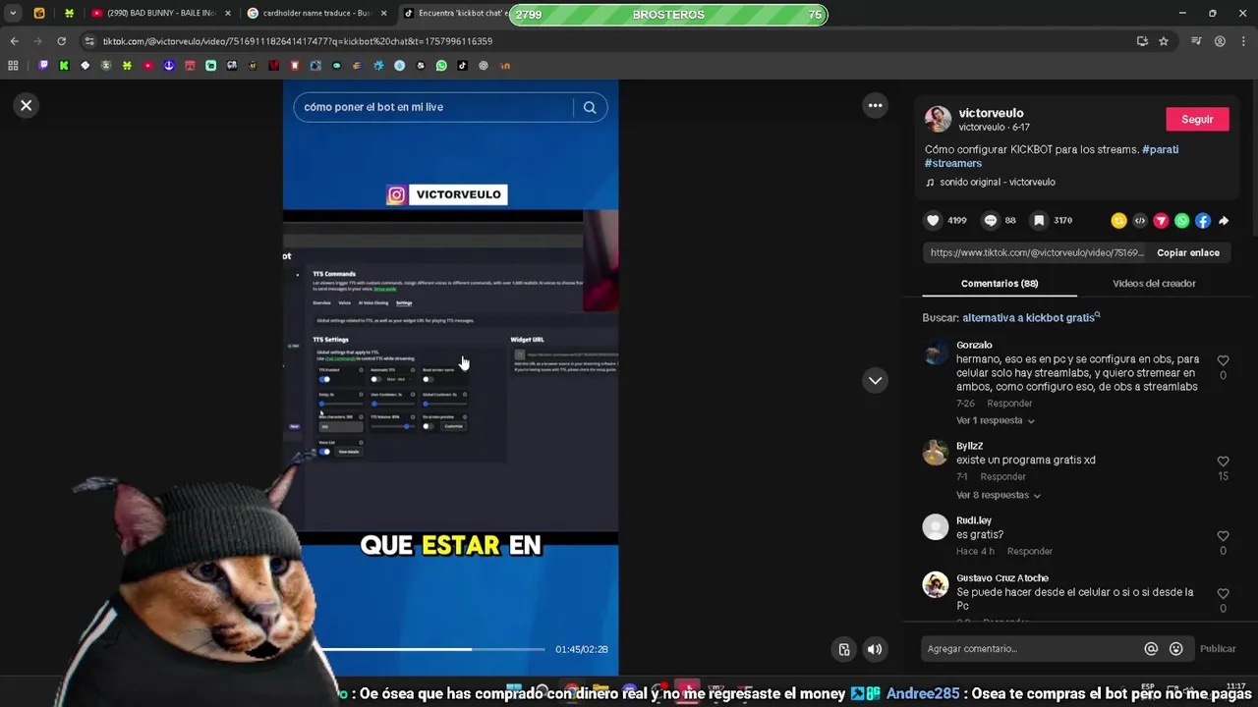
Task: Expand 'Ver 1 respuesta' under Gonzalo's comment
Action: (995, 420)
